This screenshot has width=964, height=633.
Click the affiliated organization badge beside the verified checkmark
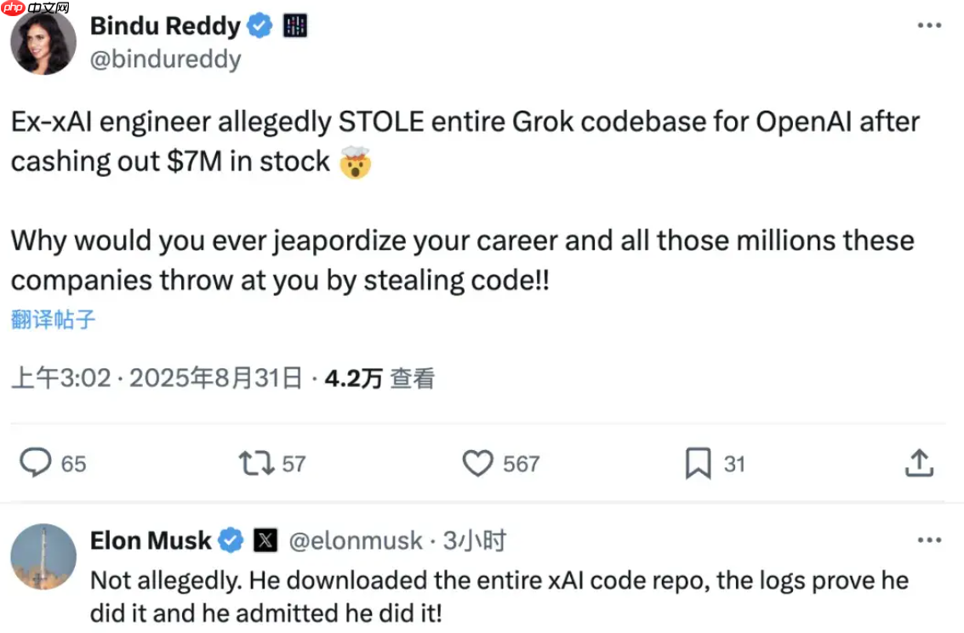click(x=294, y=26)
